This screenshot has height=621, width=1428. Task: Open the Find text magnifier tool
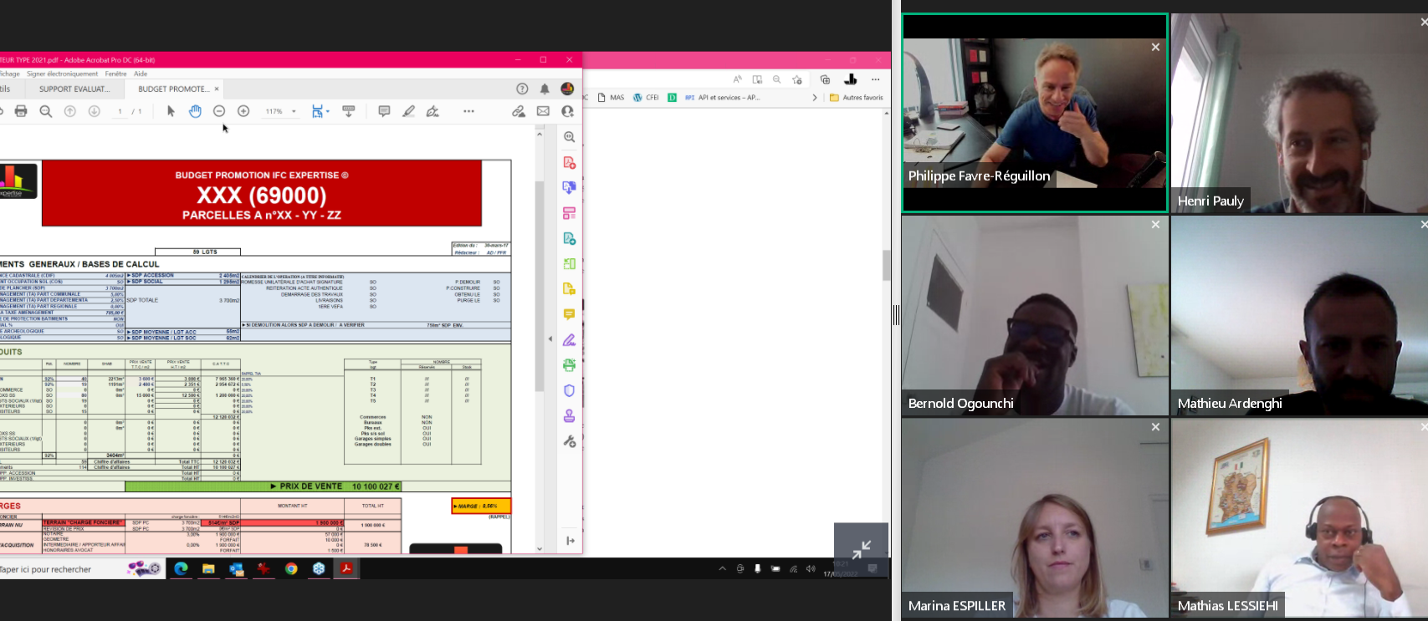46,111
